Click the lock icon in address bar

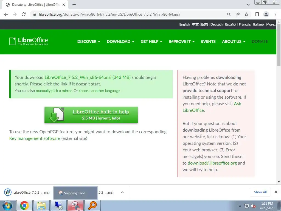(35, 14)
